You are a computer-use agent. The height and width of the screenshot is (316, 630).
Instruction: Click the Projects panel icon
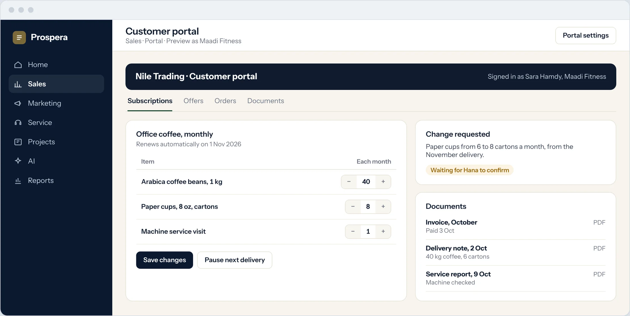pos(18,142)
